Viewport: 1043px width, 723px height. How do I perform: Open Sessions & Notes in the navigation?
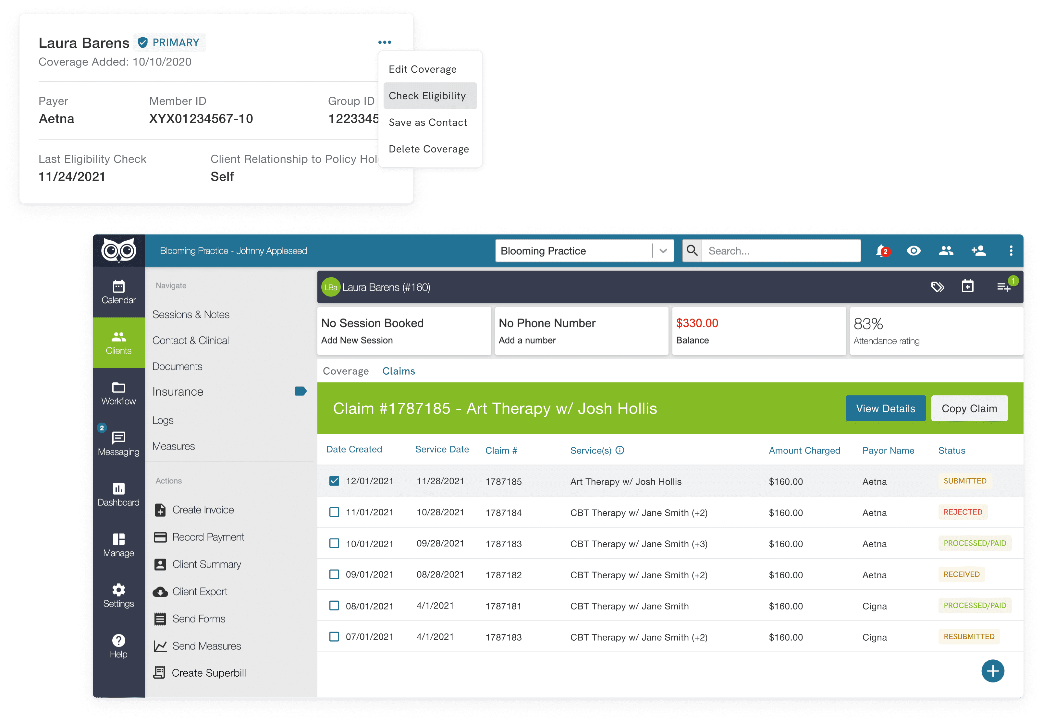pos(191,314)
